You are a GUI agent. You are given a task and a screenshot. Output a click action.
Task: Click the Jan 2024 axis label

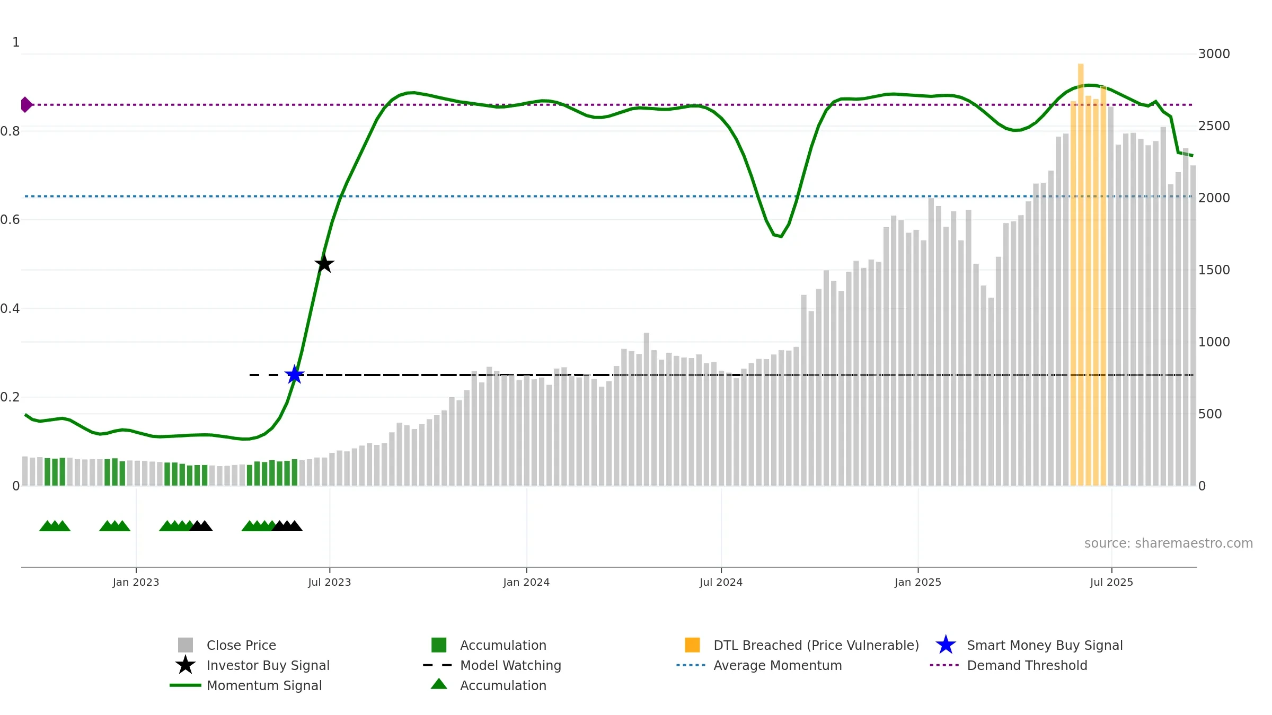(526, 583)
